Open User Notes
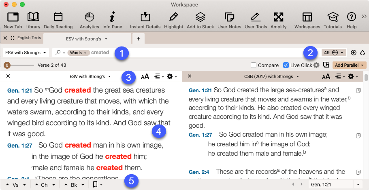Image resolution: width=369 pixels, height=190 pixels. pos(229,17)
